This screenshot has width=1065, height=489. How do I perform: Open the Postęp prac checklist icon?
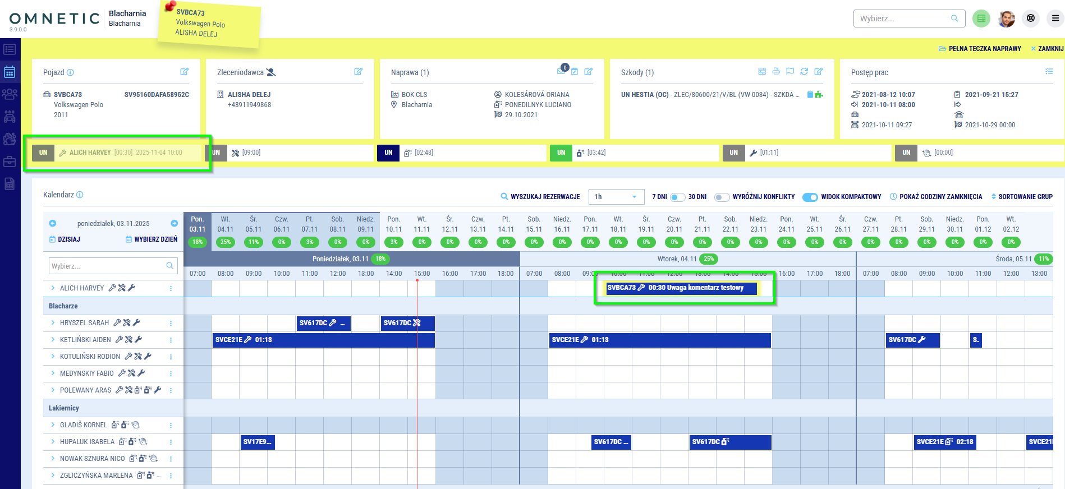(x=1049, y=72)
